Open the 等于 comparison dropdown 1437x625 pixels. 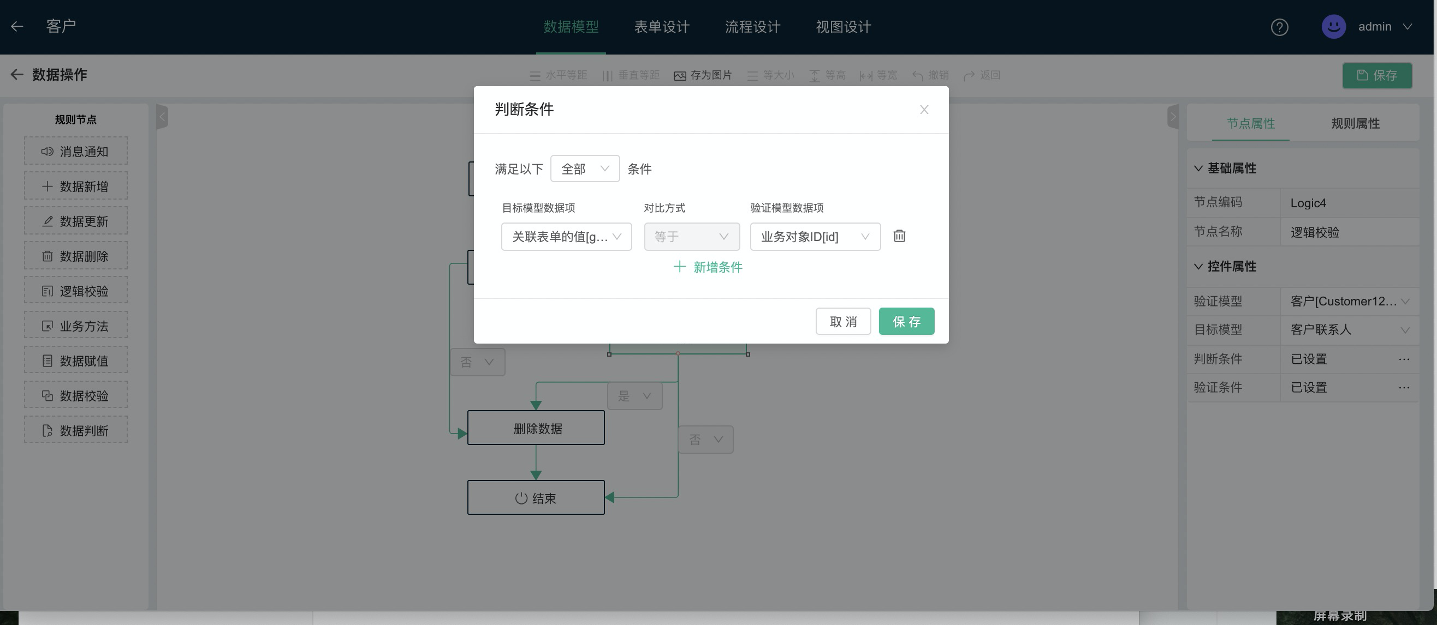692,236
